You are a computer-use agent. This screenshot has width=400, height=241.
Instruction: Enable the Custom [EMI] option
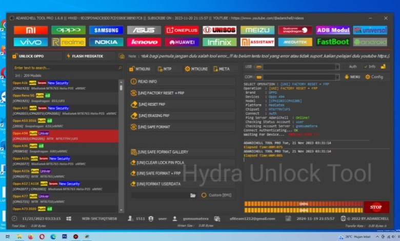204,195
